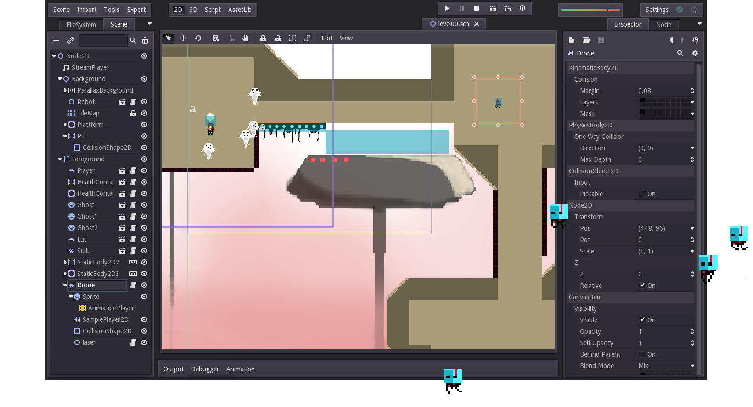Stop the running project
Screen dimensions: 753x407
coord(477,9)
